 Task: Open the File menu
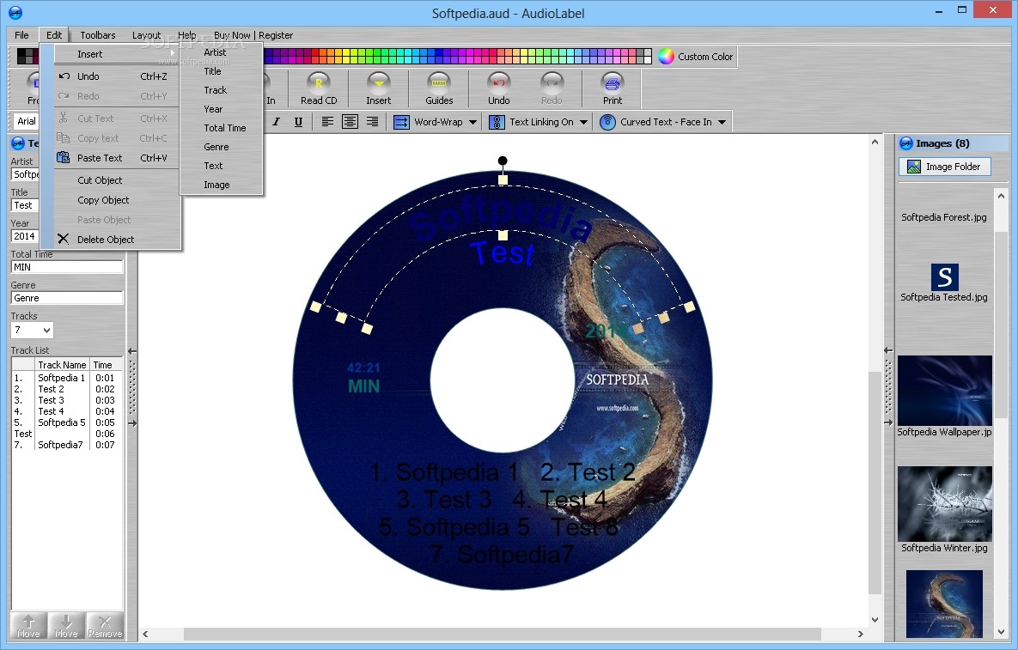(x=21, y=35)
